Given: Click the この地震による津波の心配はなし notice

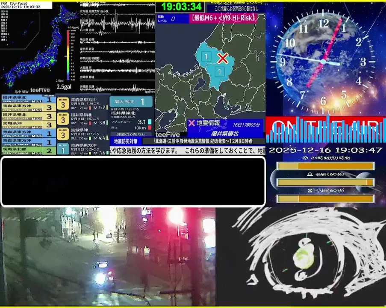Looking at the screenshot, I should click(x=236, y=9).
